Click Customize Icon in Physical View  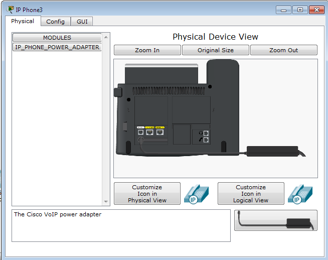click(147, 194)
